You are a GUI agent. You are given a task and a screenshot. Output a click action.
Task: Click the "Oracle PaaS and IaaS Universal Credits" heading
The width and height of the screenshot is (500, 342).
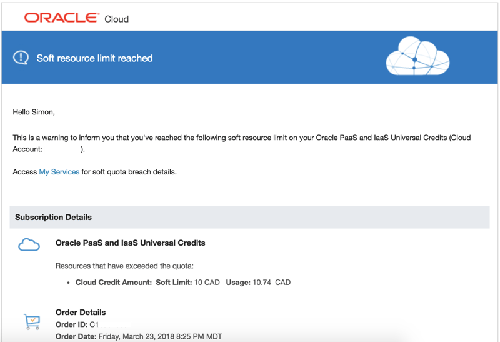pyautogui.click(x=130, y=243)
